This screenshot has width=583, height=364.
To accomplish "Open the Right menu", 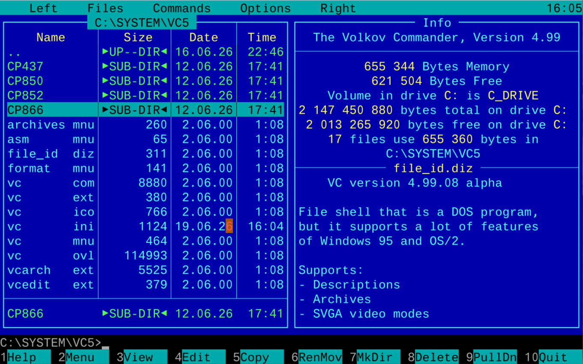I will coord(338,8).
